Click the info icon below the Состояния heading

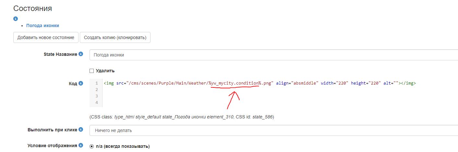pos(15,19)
